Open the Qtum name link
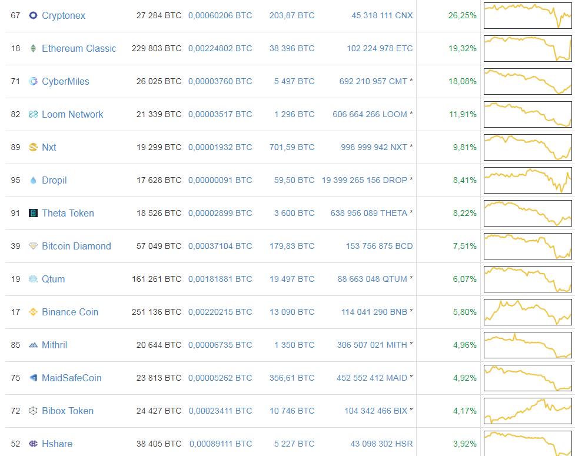Image resolution: width=575 pixels, height=456 pixels. 53,279
